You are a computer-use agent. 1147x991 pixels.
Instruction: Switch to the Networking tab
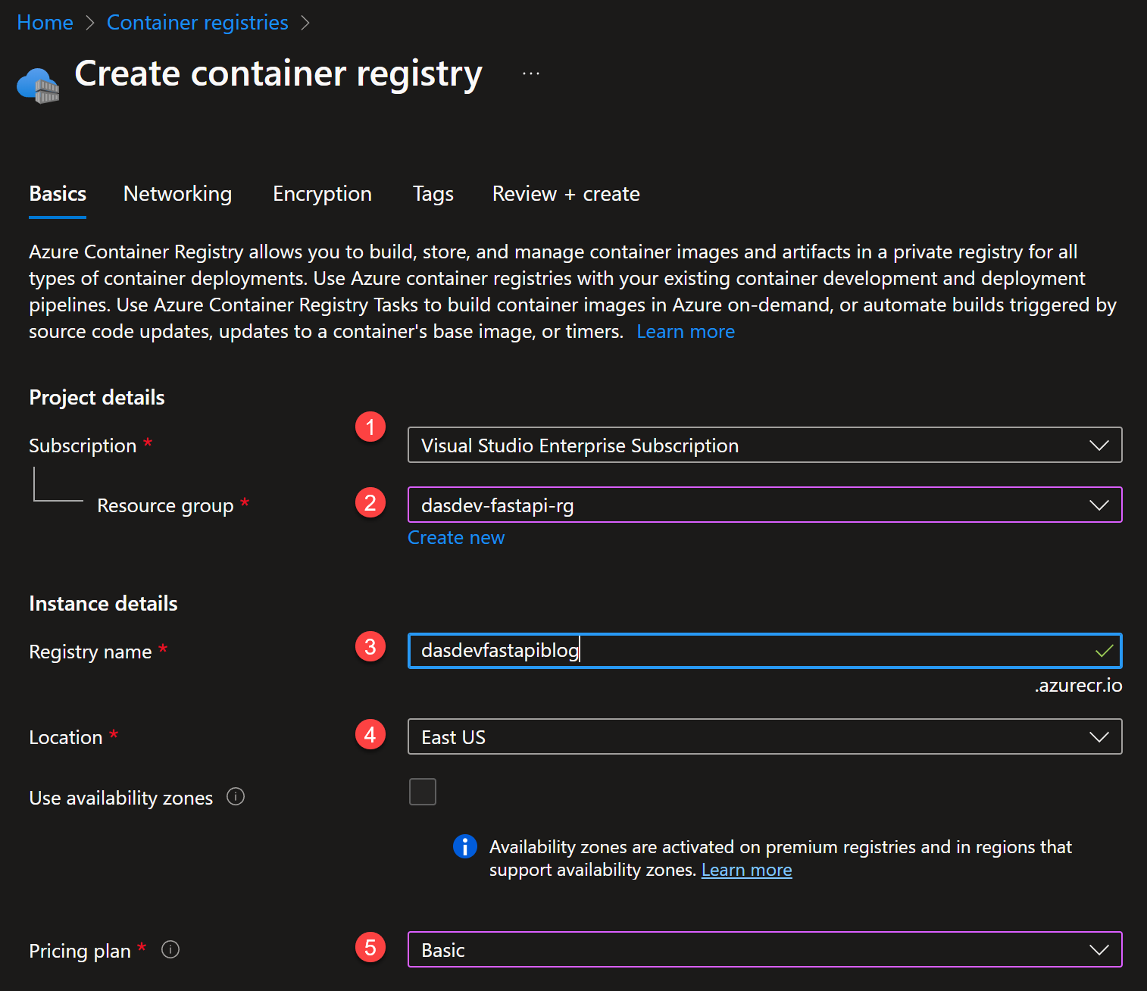point(177,194)
